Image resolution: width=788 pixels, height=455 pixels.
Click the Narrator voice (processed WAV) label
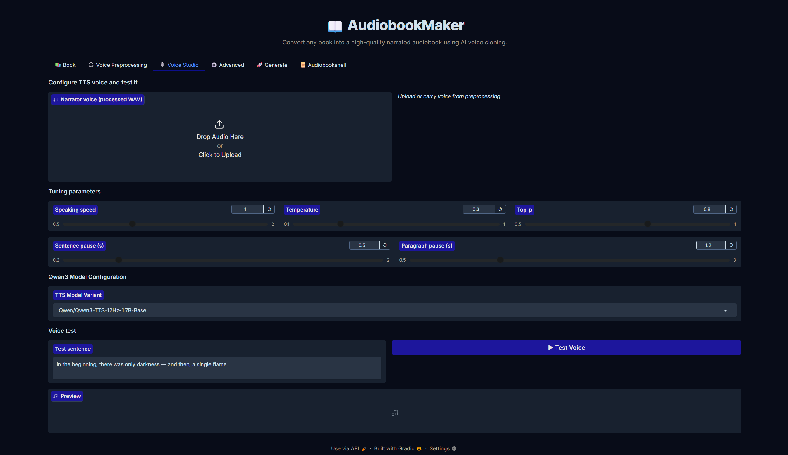[x=98, y=100]
